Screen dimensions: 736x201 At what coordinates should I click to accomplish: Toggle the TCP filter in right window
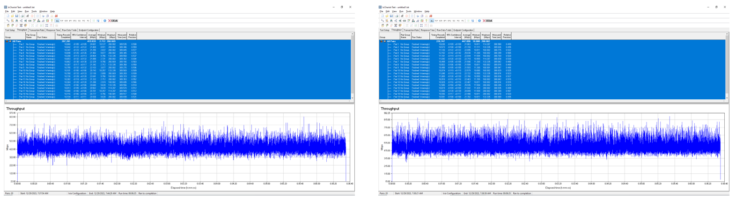(x=436, y=21)
